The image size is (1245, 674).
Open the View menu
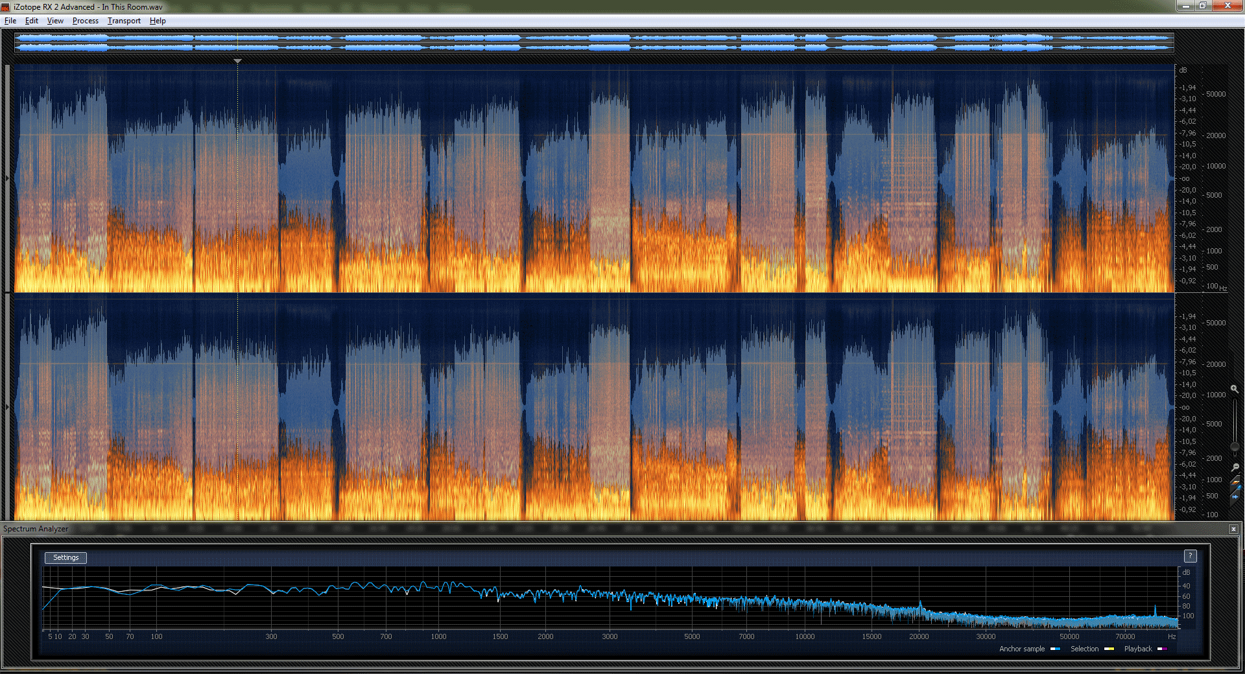click(x=55, y=21)
